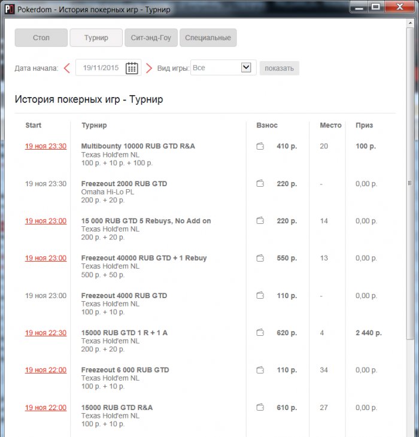This screenshot has width=419, height=437.
Task: Select the Место column header
Action: 330,125
